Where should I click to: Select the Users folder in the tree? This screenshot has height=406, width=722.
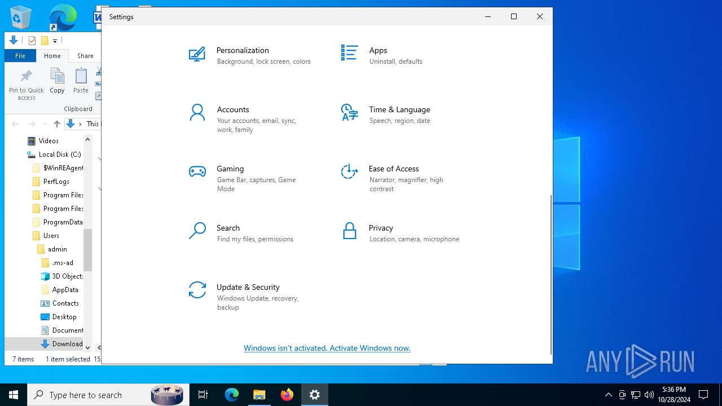(51, 235)
